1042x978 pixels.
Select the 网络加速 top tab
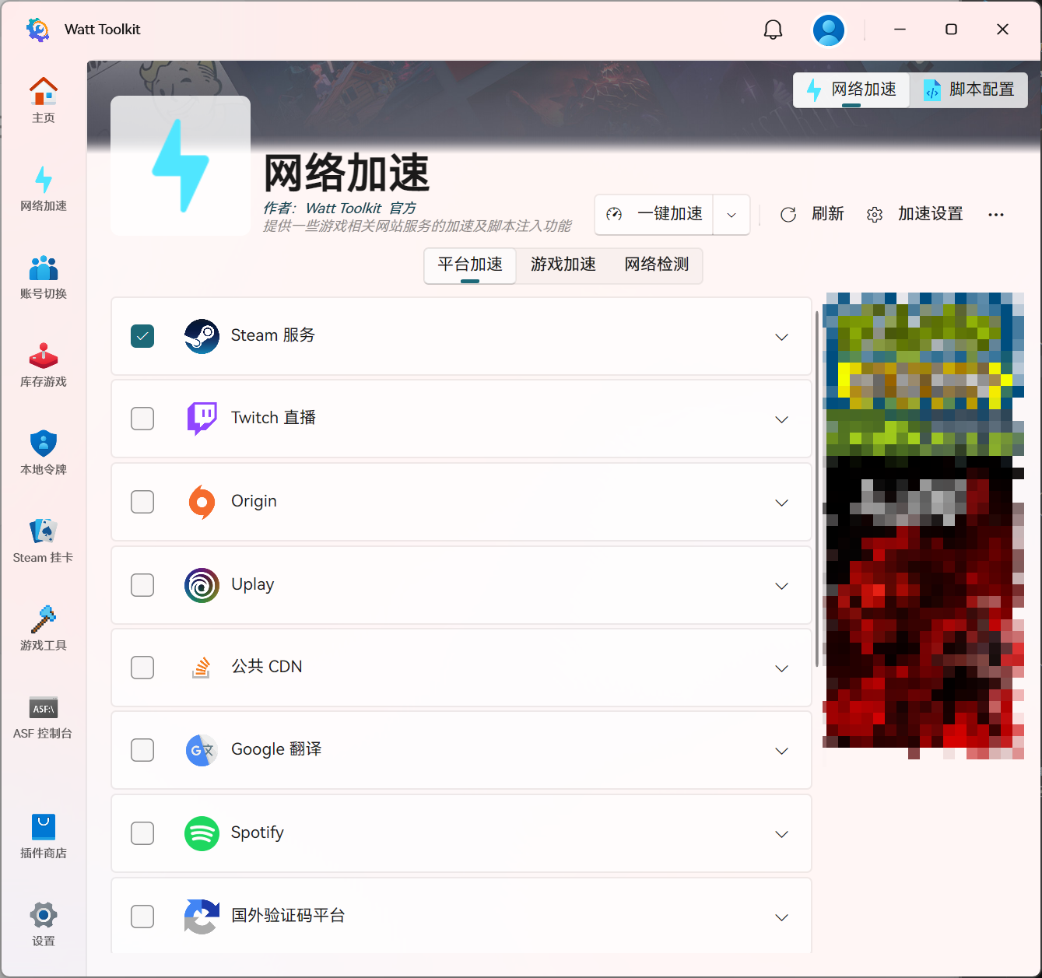click(852, 89)
